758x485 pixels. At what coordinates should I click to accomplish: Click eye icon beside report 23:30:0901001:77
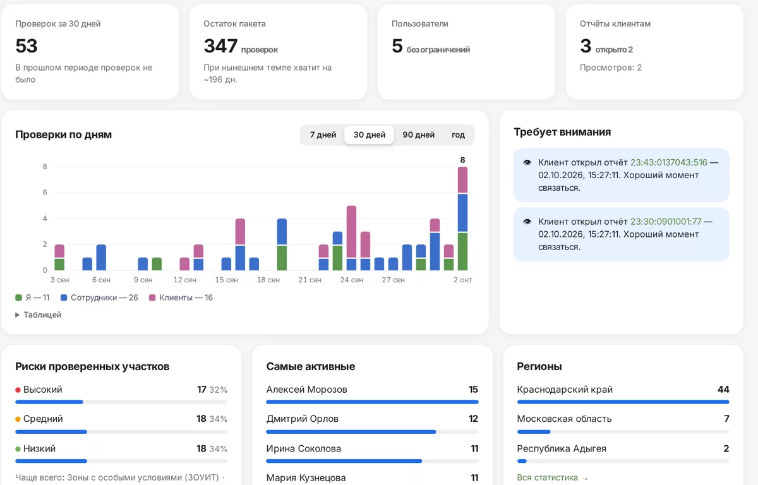click(527, 222)
